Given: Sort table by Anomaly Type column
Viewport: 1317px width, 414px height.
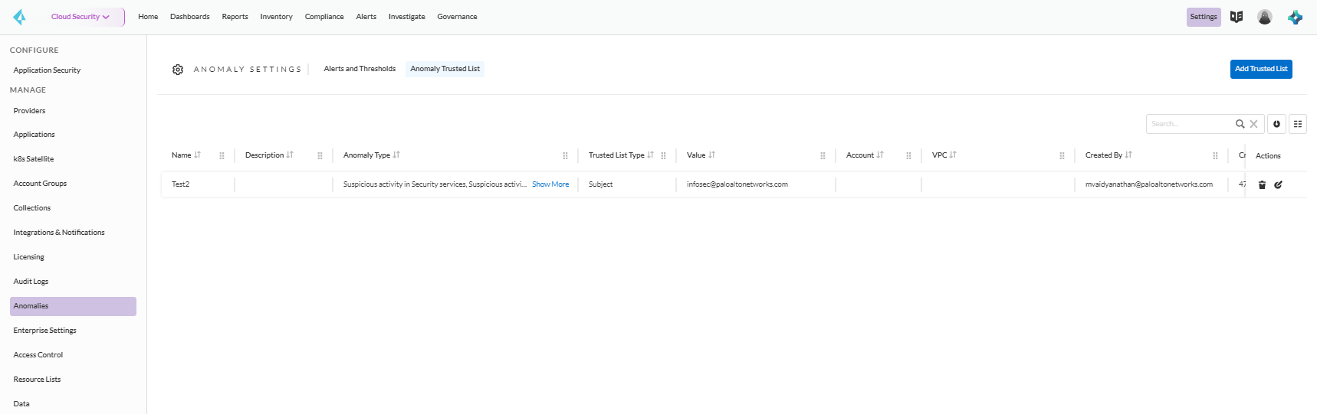Looking at the screenshot, I should coord(396,155).
